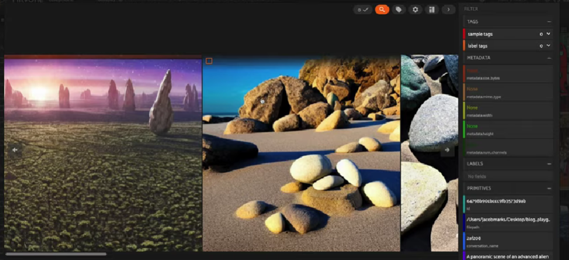Go to previous sample with left arrow

tap(14, 149)
